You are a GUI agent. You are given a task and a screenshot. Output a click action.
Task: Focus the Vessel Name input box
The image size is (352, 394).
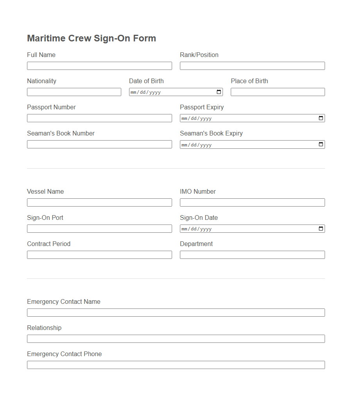[x=99, y=202]
